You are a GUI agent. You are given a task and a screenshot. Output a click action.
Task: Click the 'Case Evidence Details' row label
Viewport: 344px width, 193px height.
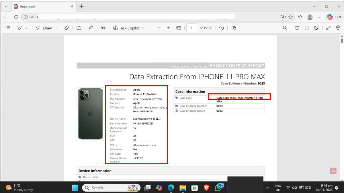[x=192, y=111]
